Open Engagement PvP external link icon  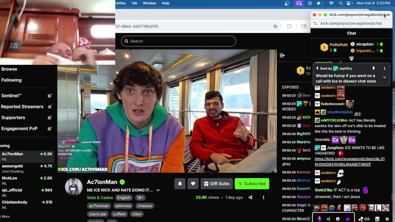tap(49, 129)
